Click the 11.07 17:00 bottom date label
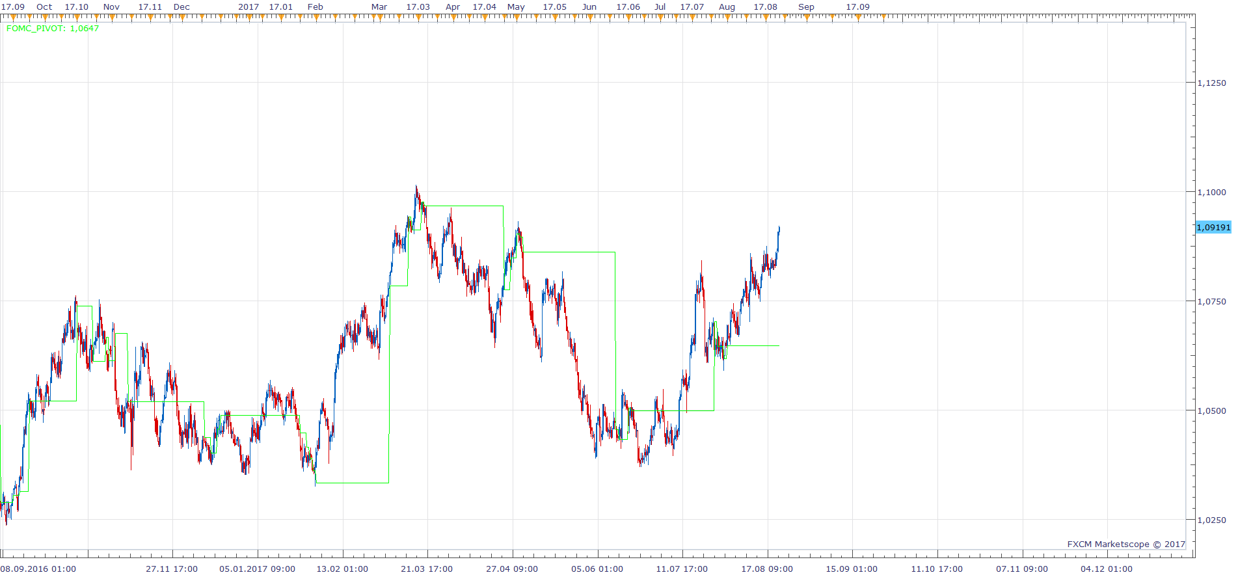The width and height of the screenshot is (1238, 577). (x=682, y=569)
